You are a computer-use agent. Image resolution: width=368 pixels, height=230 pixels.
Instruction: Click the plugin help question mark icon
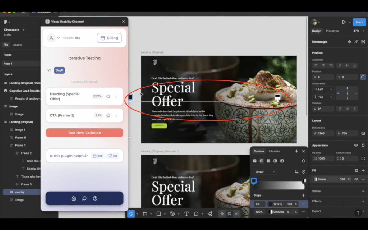click(x=95, y=198)
